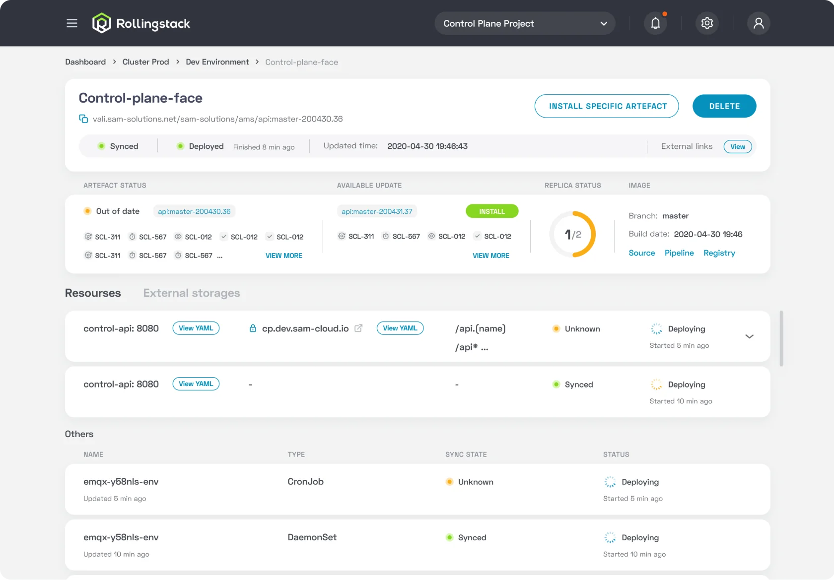Open the user profile icon
The height and width of the screenshot is (580, 834).
759,23
